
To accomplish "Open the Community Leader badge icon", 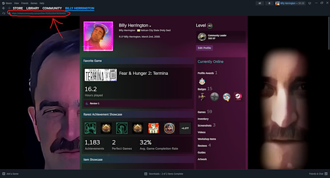I will (x=202, y=37).
